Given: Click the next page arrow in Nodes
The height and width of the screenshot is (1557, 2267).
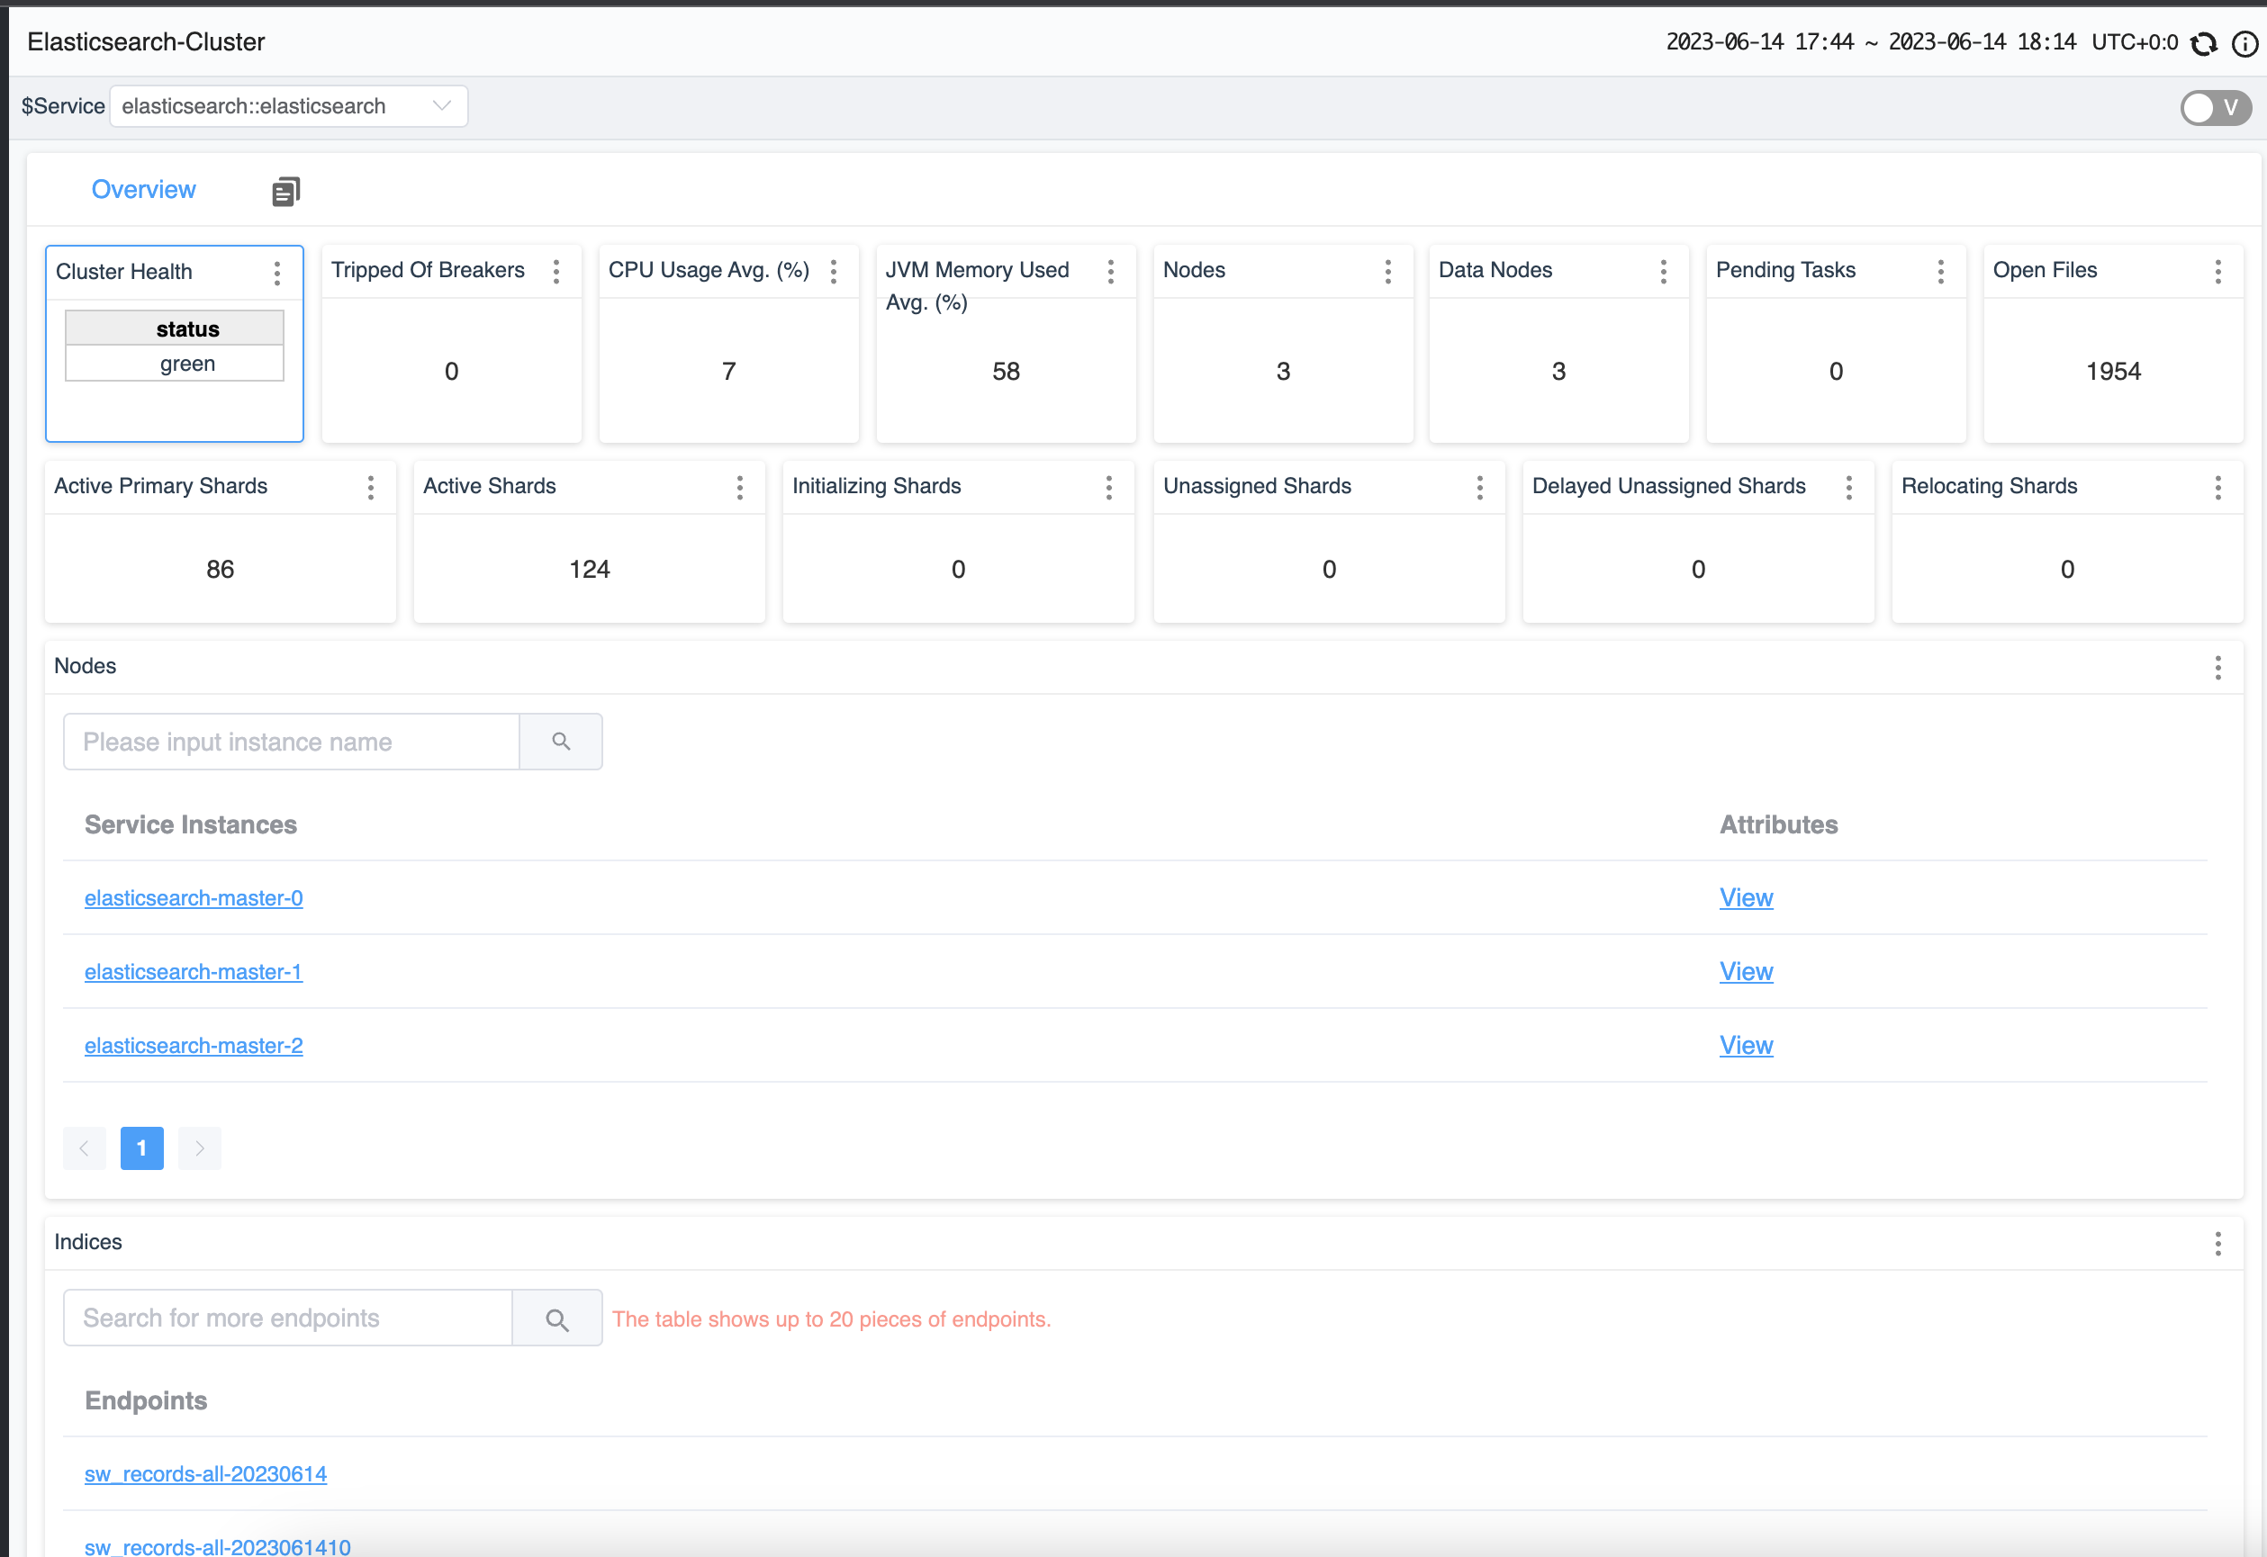Looking at the screenshot, I should (x=199, y=1148).
